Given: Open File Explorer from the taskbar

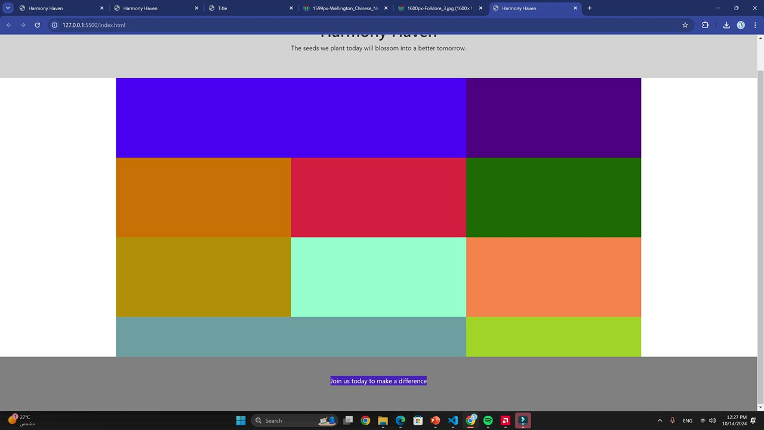Looking at the screenshot, I should pyautogui.click(x=383, y=420).
